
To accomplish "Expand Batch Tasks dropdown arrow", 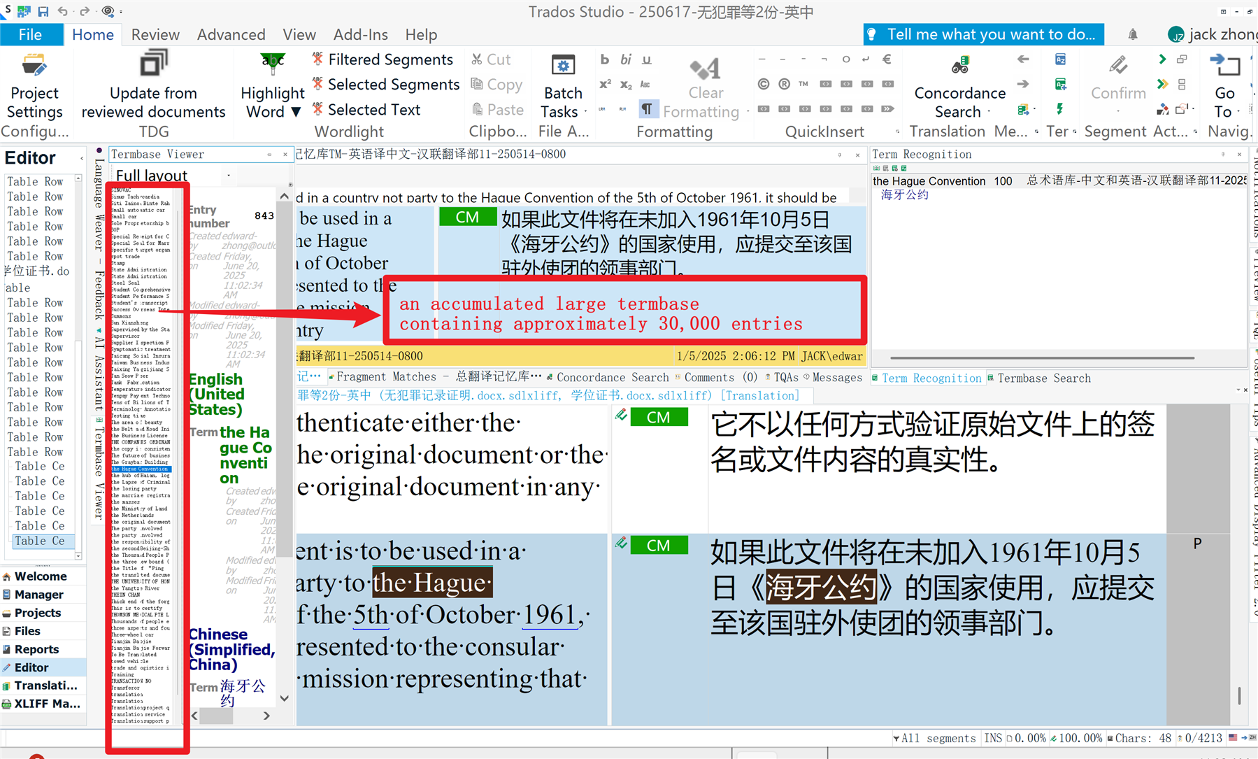I will click(585, 112).
